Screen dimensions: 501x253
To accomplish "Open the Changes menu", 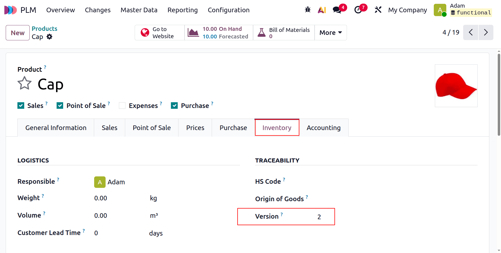I will coord(98,10).
